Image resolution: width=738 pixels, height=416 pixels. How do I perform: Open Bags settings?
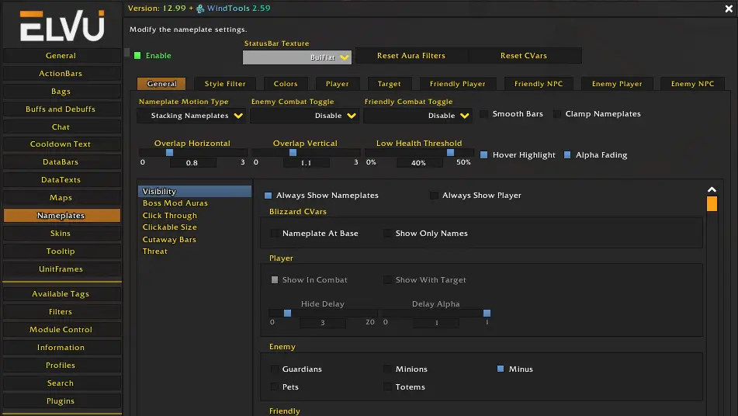61,92
